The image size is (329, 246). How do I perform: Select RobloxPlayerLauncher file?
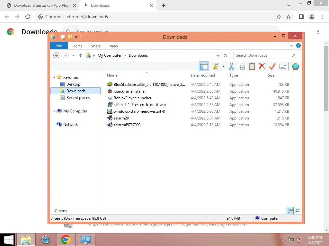pos(132,98)
